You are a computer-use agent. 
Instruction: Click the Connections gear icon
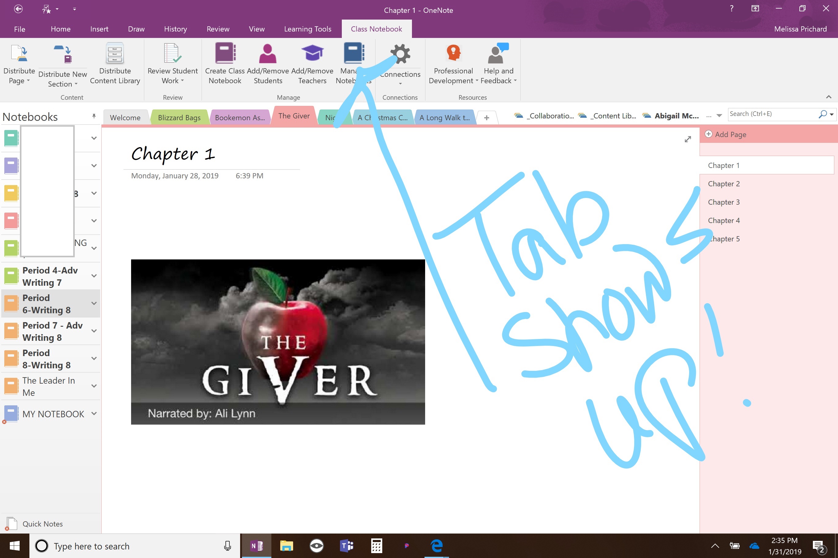400,54
